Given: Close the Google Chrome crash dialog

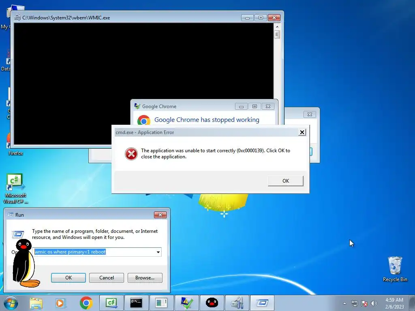Looking at the screenshot, I should [x=268, y=107].
